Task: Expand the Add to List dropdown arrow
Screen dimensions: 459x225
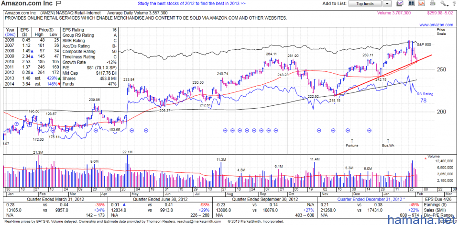Action: pyautogui.click(x=387, y=3)
